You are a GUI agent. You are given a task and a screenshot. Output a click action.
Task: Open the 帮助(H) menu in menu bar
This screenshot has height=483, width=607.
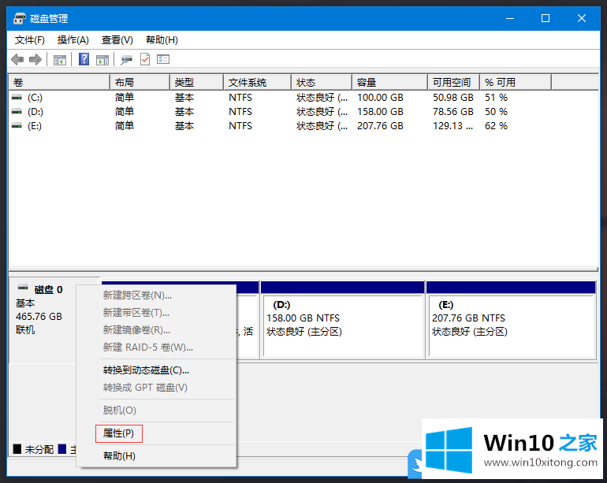(x=162, y=40)
